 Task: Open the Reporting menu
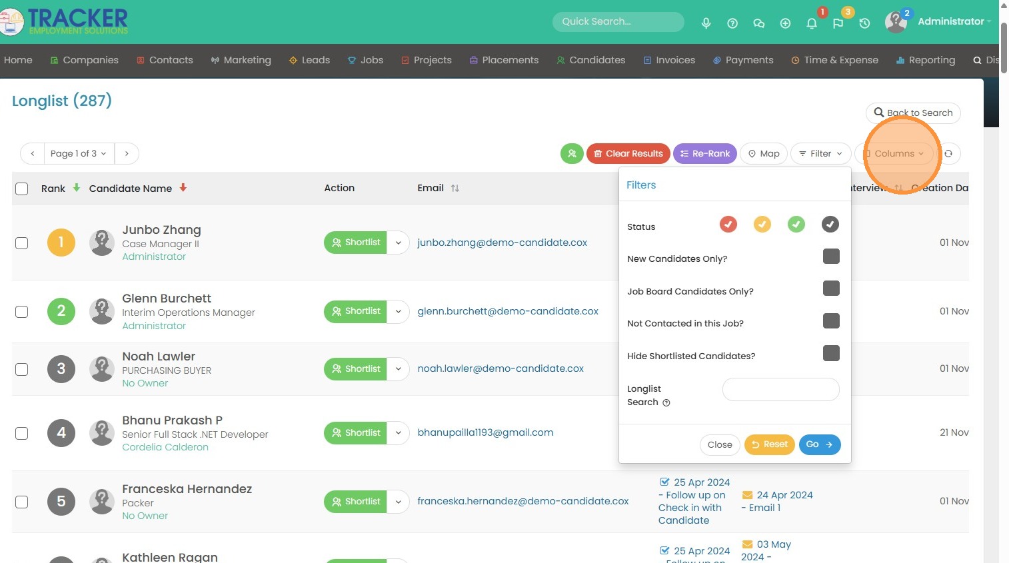click(x=926, y=60)
